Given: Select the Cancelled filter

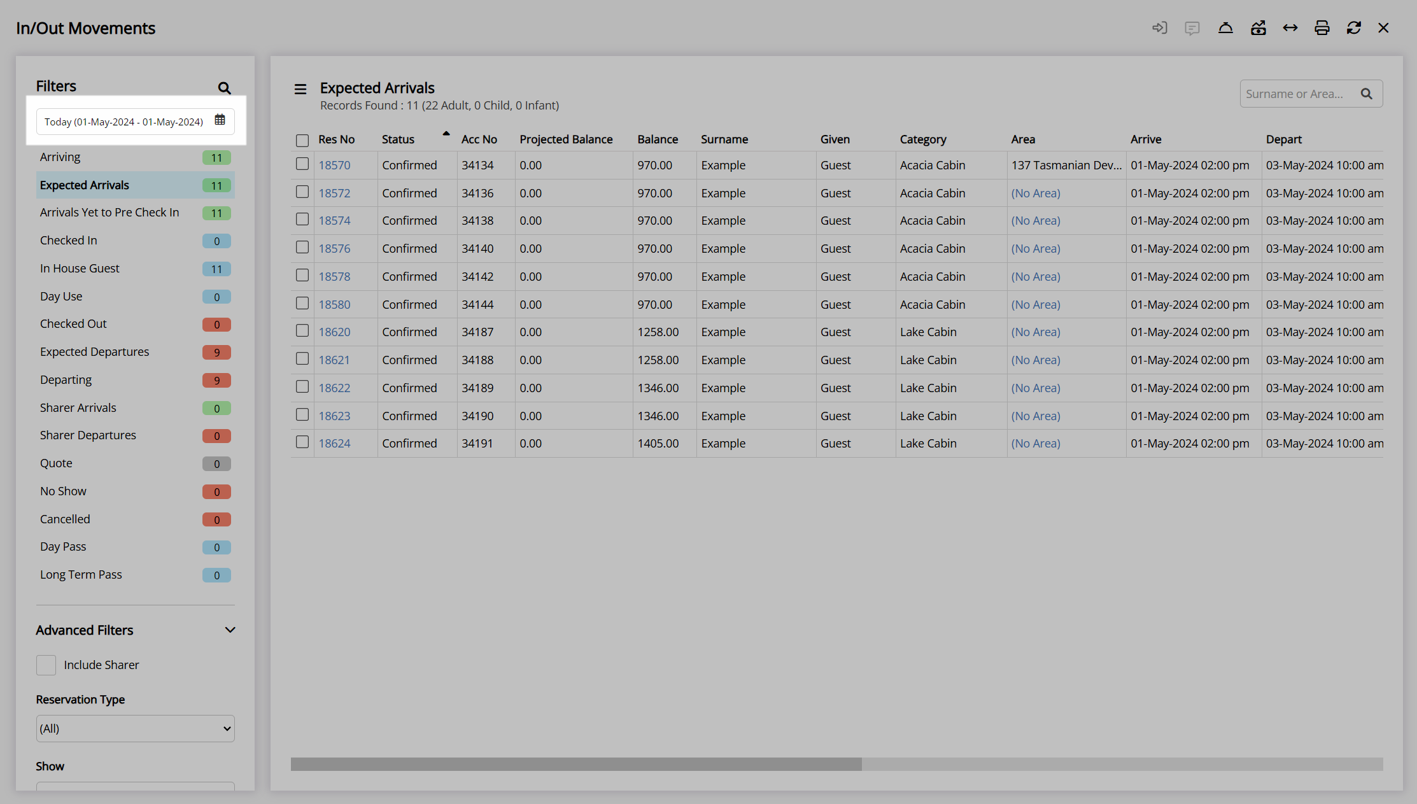Looking at the screenshot, I should 135,519.
